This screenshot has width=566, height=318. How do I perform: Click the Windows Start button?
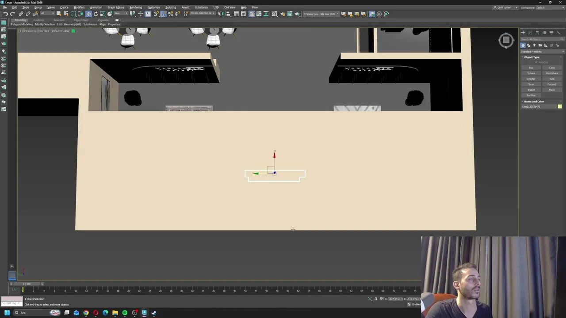coord(7,313)
